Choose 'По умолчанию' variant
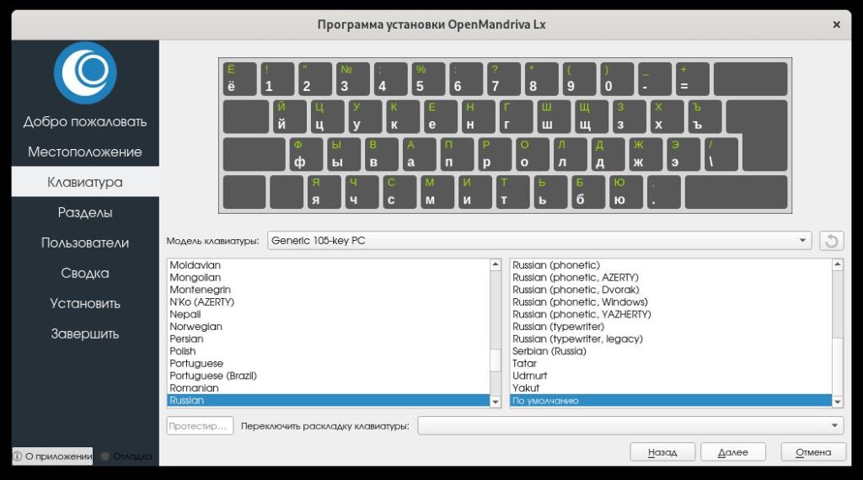 tap(671, 400)
